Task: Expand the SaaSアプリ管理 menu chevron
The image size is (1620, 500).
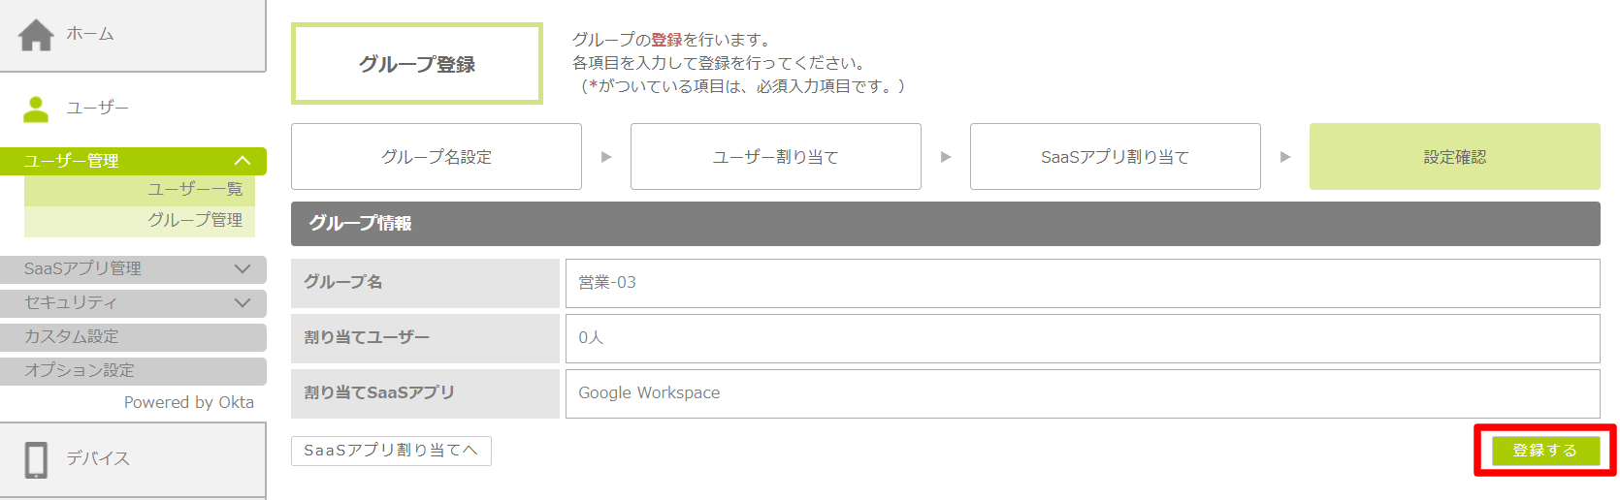Action: 243,268
